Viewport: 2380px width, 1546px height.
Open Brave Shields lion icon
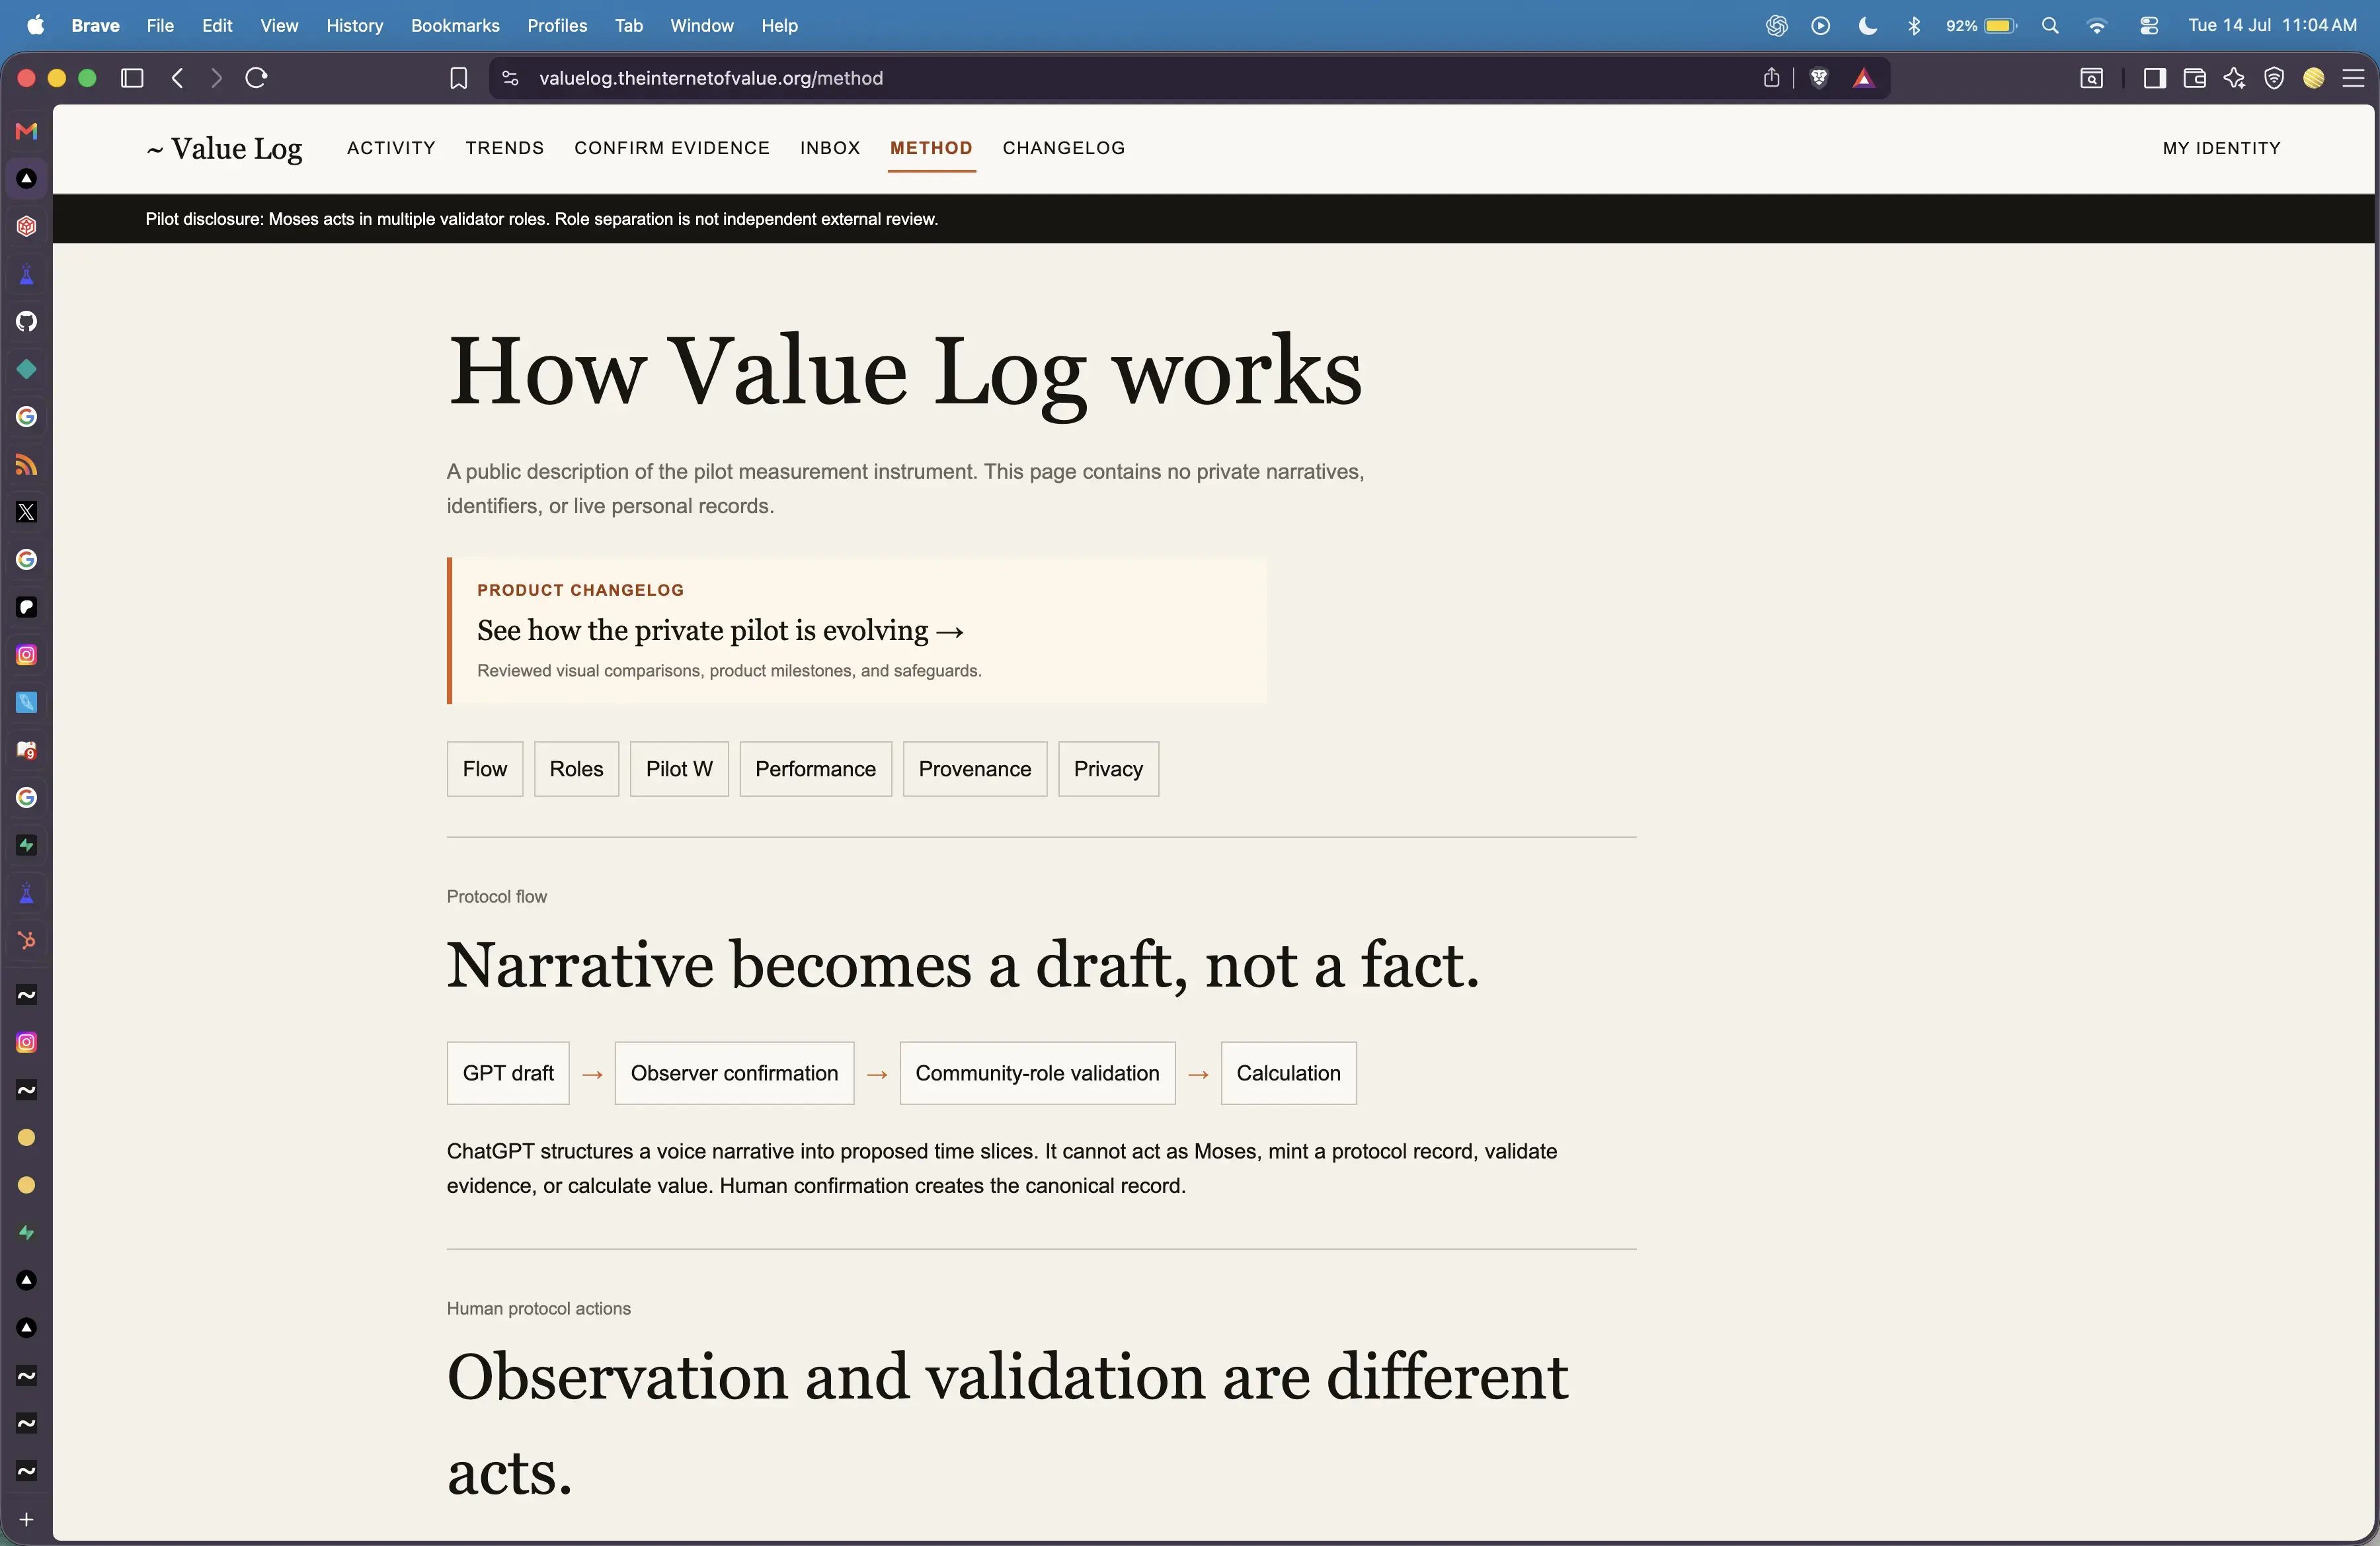click(1819, 78)
